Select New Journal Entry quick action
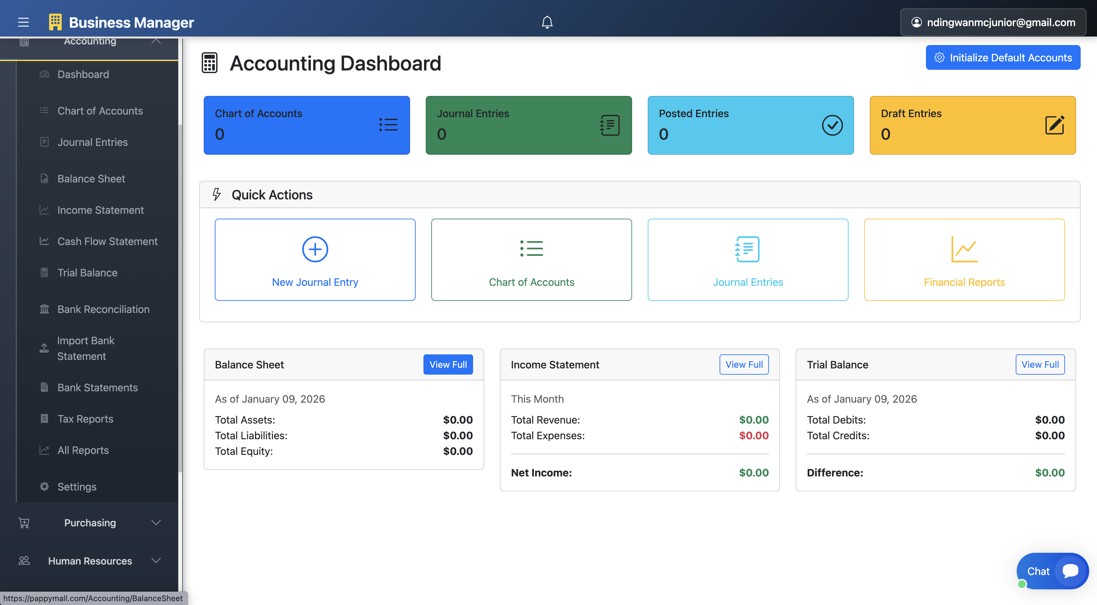The height and width of the screenshot is (605, 1097). (315, 260)
